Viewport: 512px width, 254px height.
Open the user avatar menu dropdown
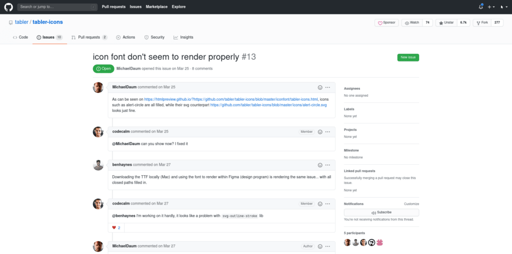click(503, 7)
